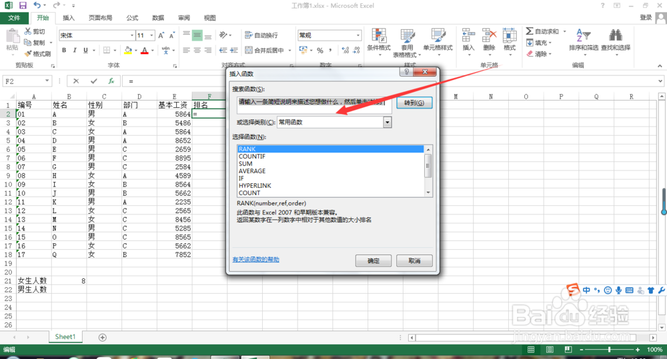Decrease font size with smaller A icon
This screenshot has height=359, width=667.
172,35
